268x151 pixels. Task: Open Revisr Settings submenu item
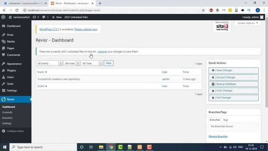7,123
